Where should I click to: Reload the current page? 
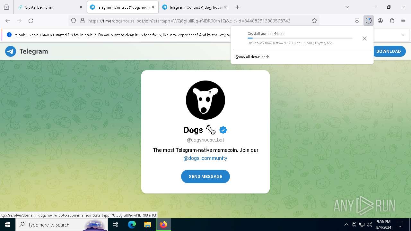click(31, 21)
